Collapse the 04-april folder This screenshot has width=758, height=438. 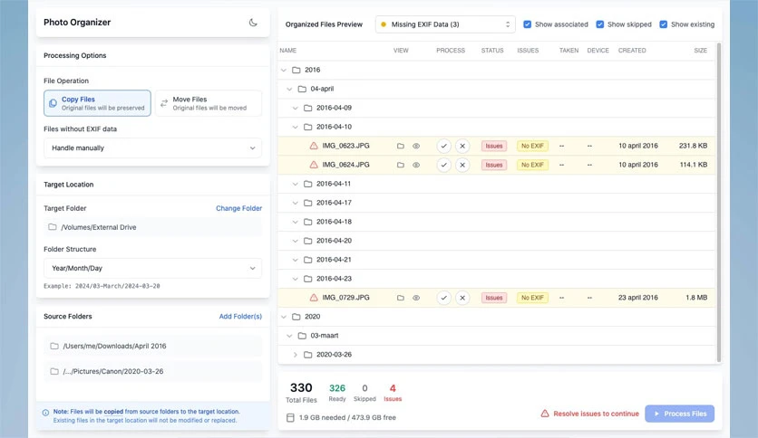pyautogui.click(x=289, y=89)
